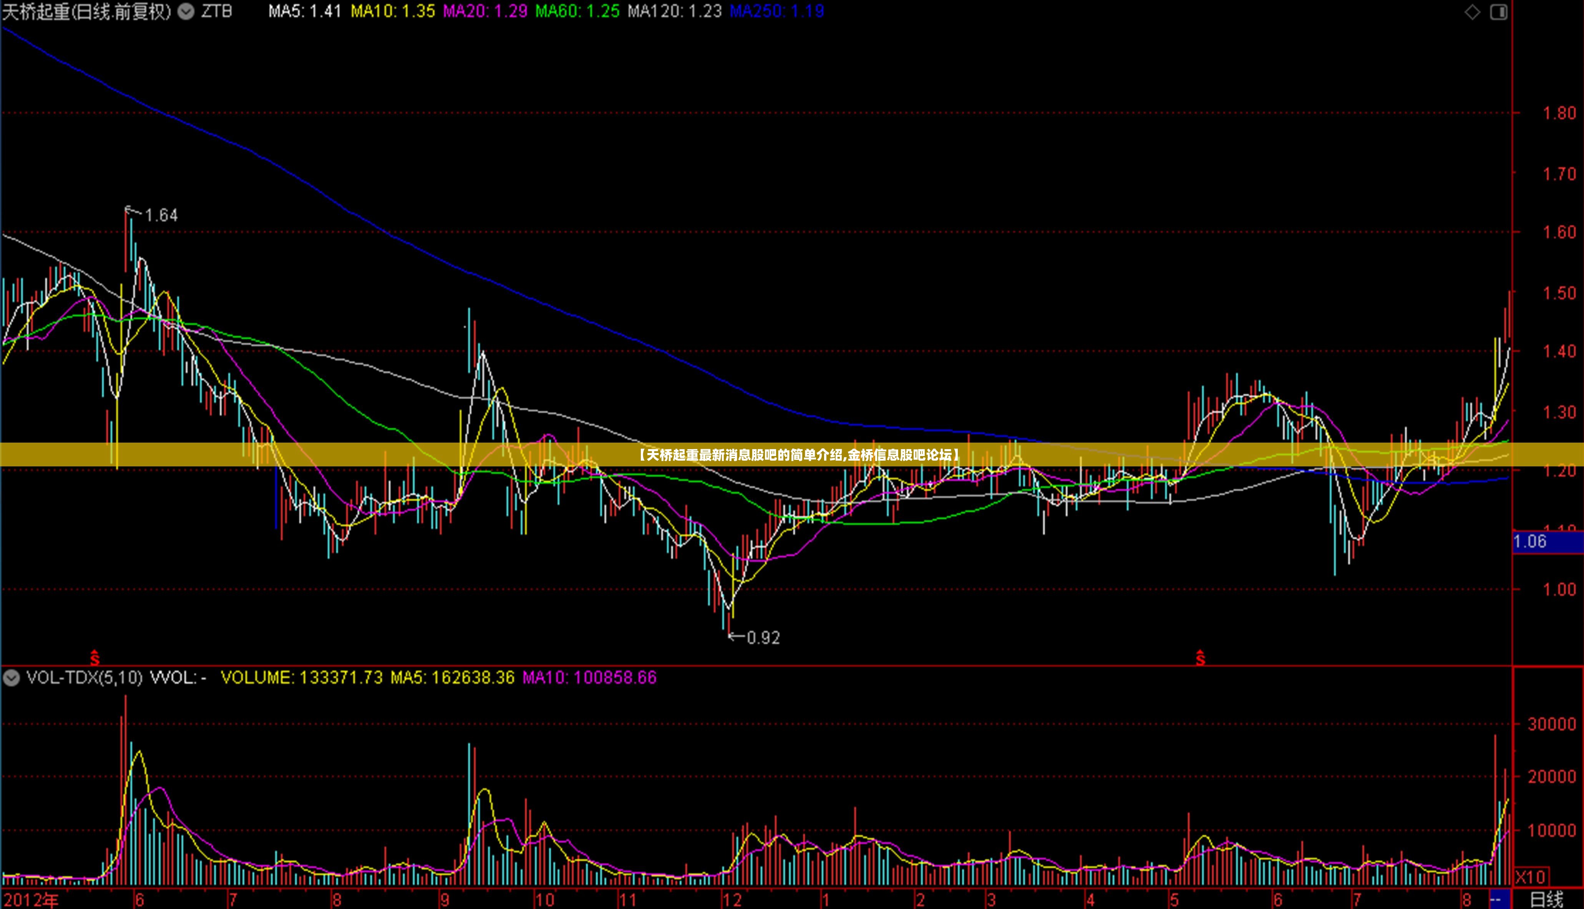Screen dimensions: 1584x909
Task: Click the 1.64 high price arrow marker
Action: tap(152, 214)
